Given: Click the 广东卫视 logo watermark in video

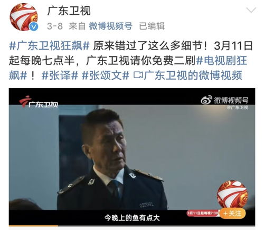Looking at the screenshot, I should 39,102.
